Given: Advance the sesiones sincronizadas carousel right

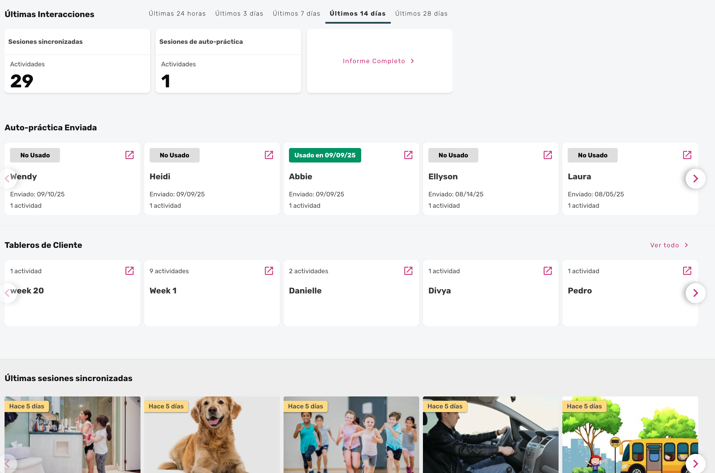Looking at the screenshot, I should (695, 463).
